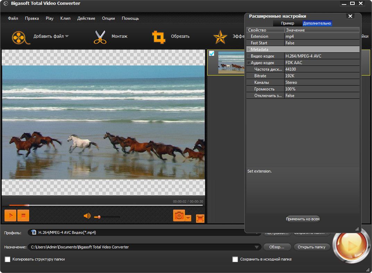Start conversion with big round button
This screenshot has height=273, width=372.
(351, 246)
